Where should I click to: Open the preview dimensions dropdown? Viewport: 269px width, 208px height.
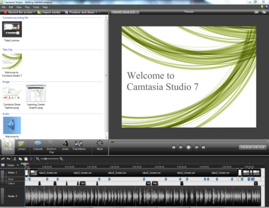click(x=125, y=12)
